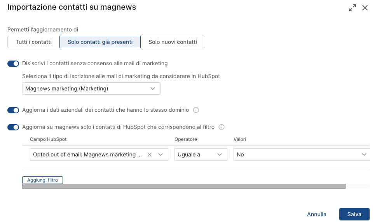Toggle Aggiorna i dati aziendali switch

(13, 110)
